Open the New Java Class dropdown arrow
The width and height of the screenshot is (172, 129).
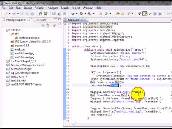pyautogui.click(x=110, y=14)
